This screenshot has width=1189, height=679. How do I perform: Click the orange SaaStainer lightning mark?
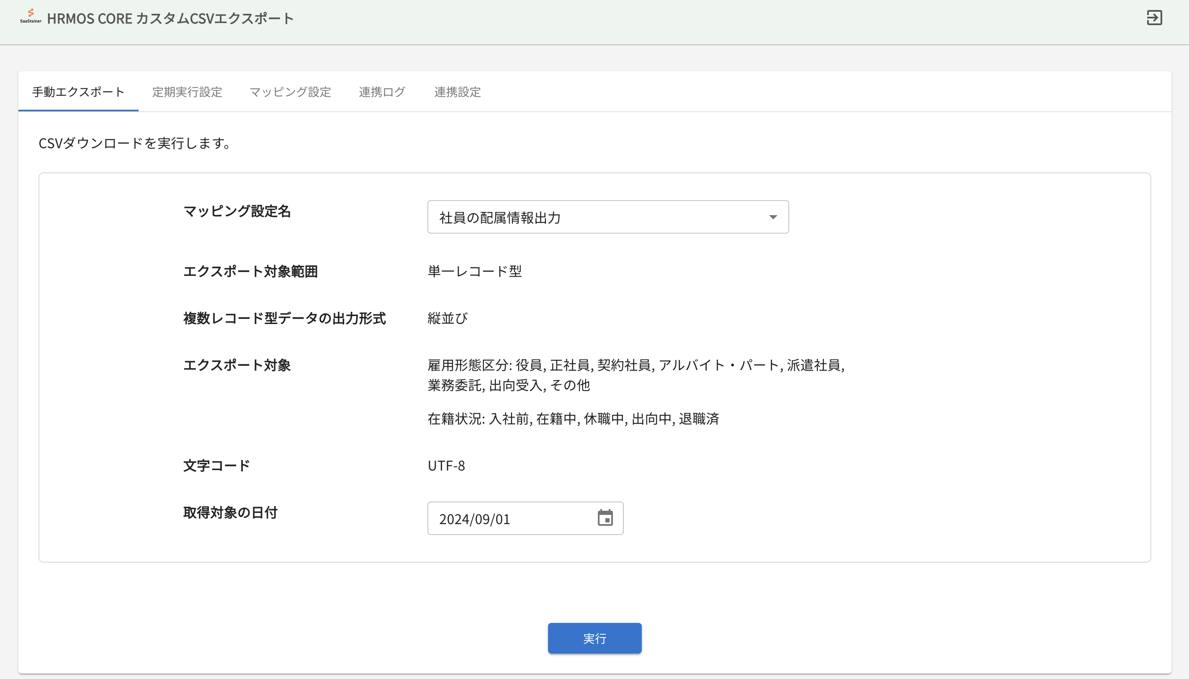[31, 13]
